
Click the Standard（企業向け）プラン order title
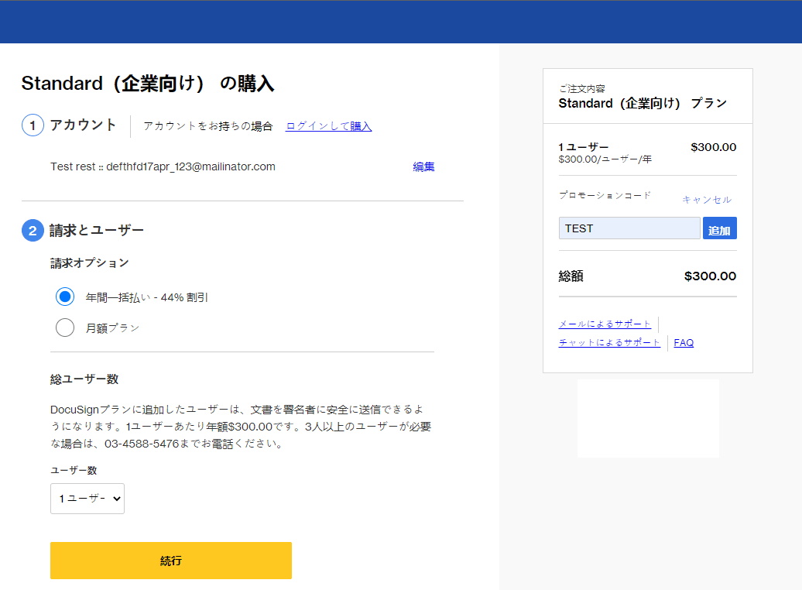tap(643, 103)
